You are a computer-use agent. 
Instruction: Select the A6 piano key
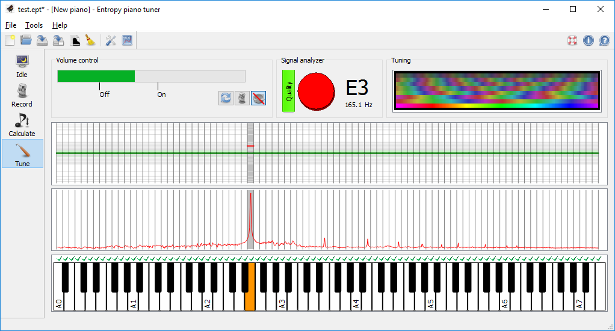coord(504,302)
